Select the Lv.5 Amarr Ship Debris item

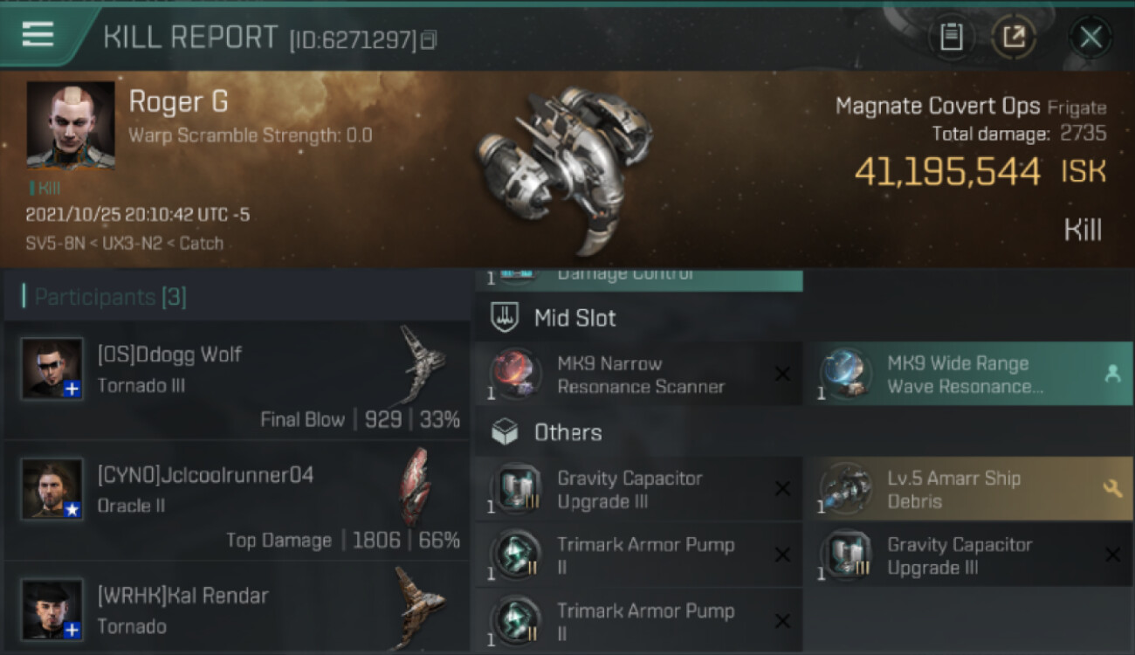click(x=969, y=489)
